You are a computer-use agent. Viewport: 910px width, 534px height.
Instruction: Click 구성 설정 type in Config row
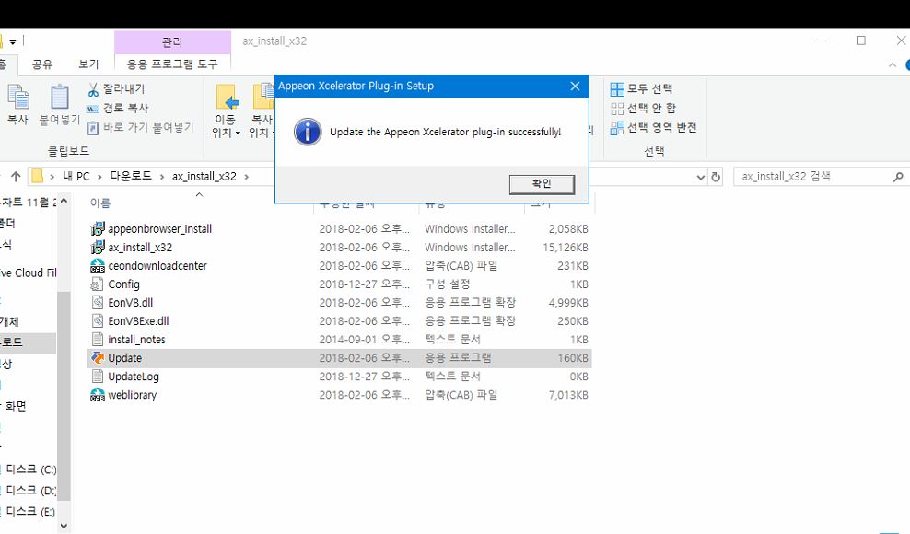(447, 284)
